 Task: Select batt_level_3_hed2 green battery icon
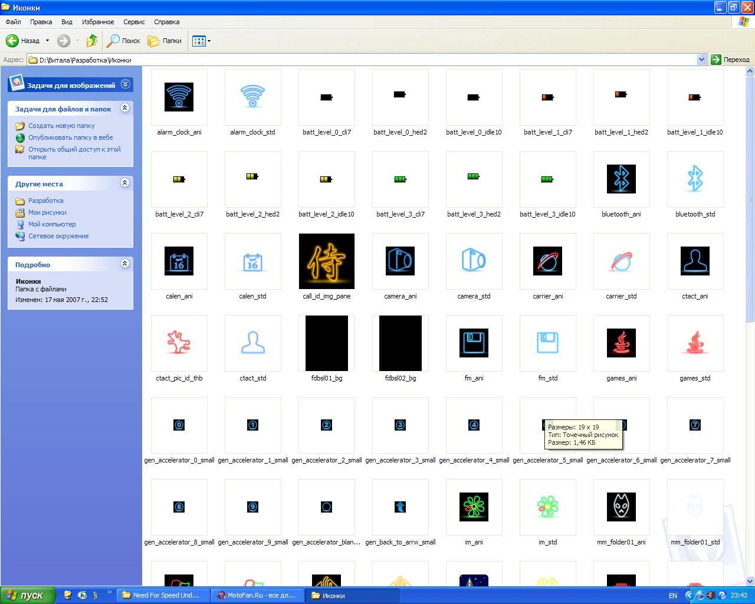[x=474, y=179]
